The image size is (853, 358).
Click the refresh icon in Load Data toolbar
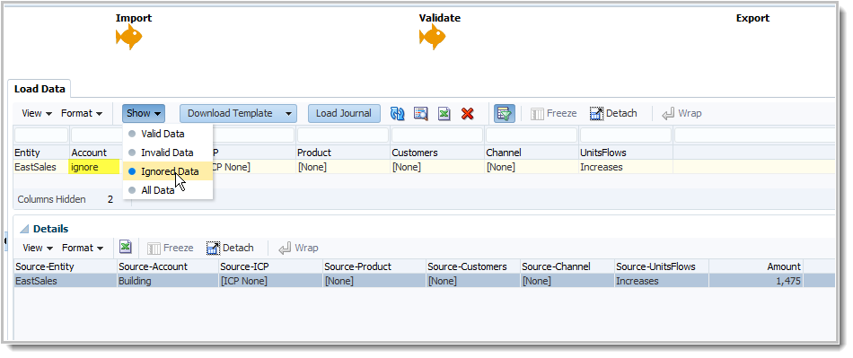[398, 114]
